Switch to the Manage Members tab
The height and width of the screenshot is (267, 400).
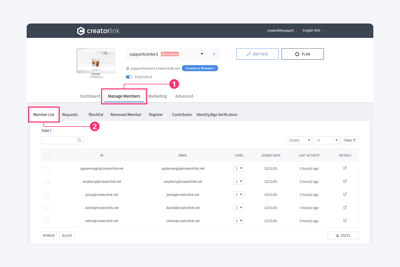click(x=124, y=96)
